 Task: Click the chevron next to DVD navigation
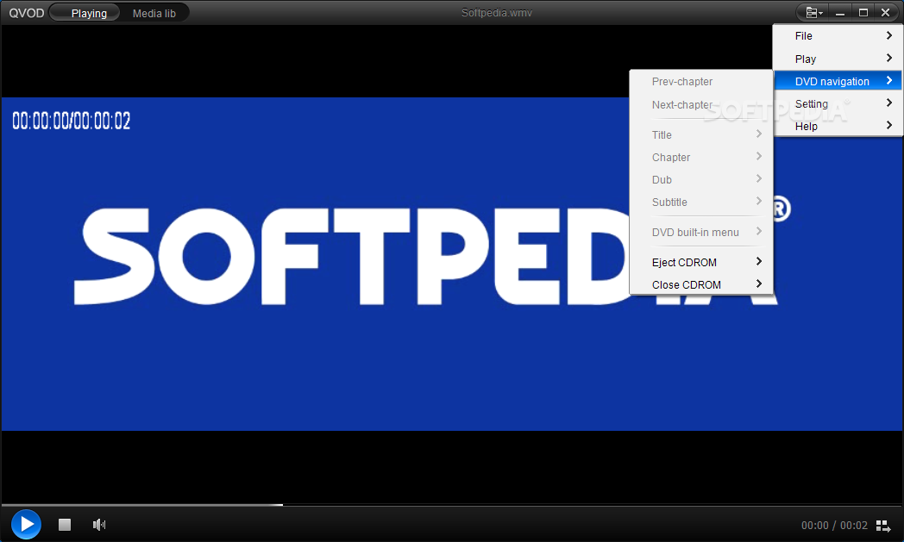coord(889,81)
